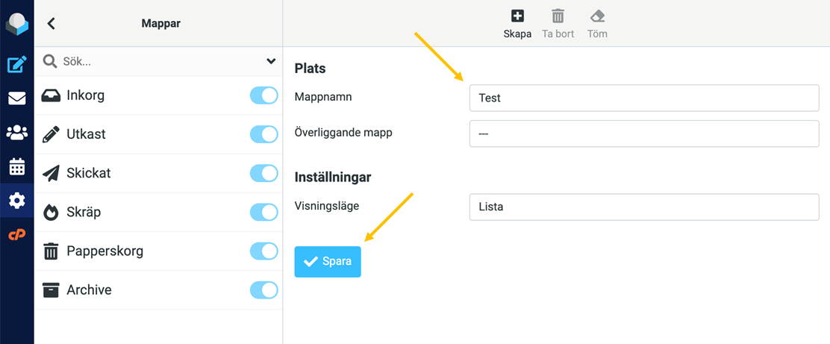
Task: Open the calendar icon in sidebar
Action: [x=17, y=166]
